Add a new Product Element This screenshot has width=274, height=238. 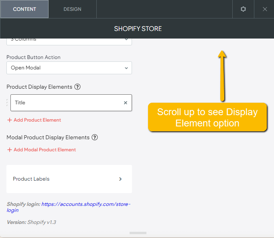tap(34, 120)
